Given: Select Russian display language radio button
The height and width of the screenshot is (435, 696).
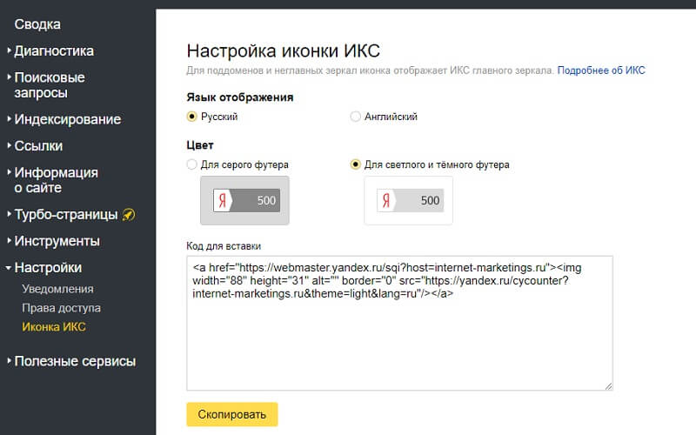Looking at the screenshot, I should coord(192,117).
